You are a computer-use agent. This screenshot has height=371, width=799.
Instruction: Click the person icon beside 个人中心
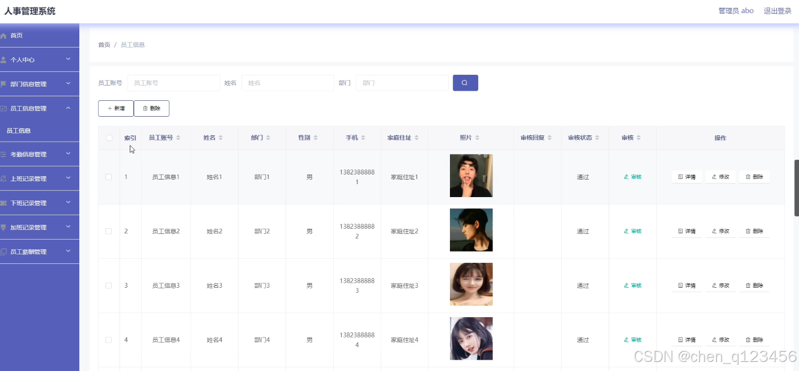3,59
